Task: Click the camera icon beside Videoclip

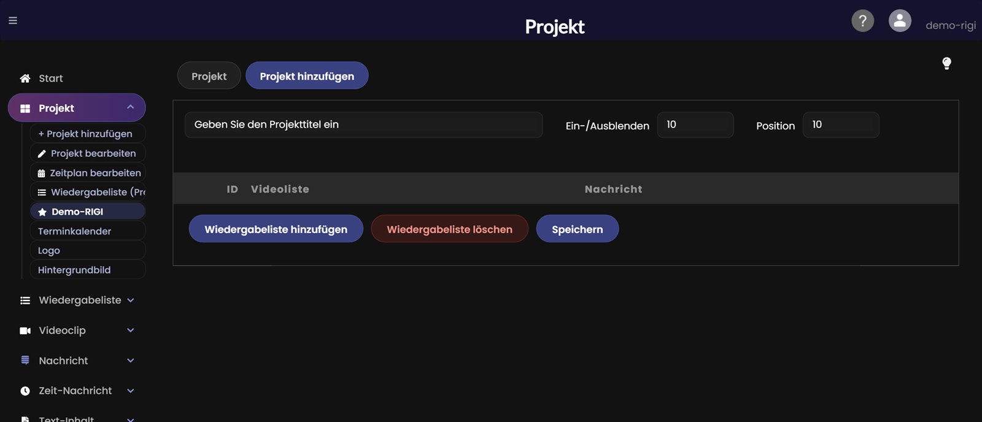Action: pyautogui.click(x=25, y=331)
